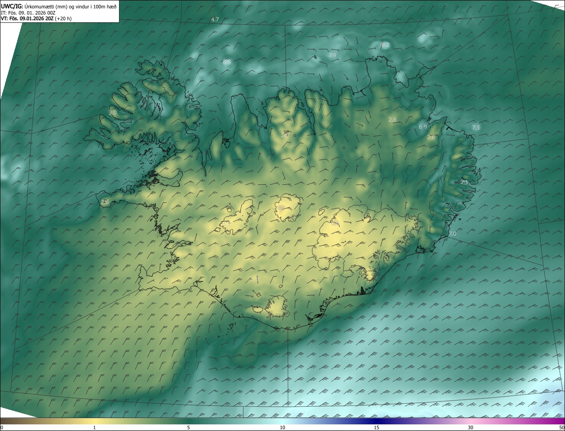565x431 pixels.
Task: Select the 30 tick on the color scale
Action: pyautogui.click(x=471, y=428)
